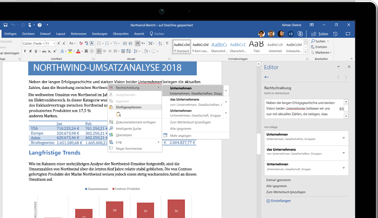Click the document scrollbar up arrow
This screenshot has height=218, width=378.
point(258,64)
